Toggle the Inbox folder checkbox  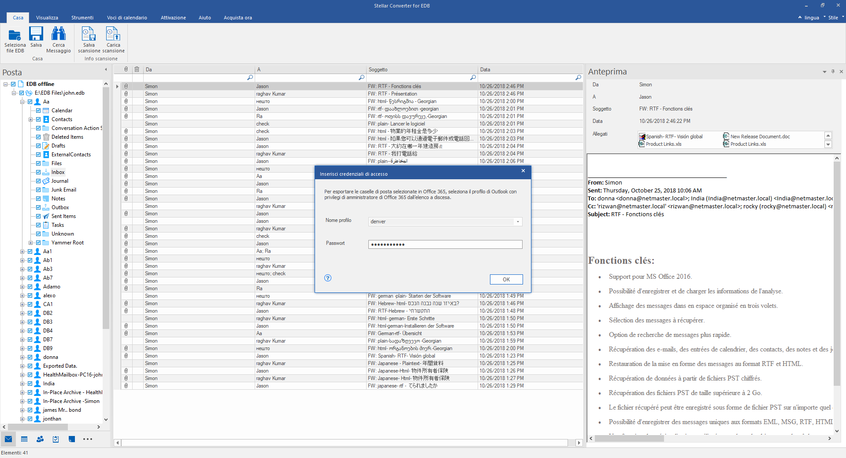point(38,172)
